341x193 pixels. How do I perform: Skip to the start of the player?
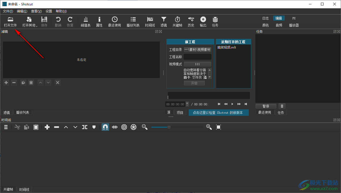coord(219,104)
